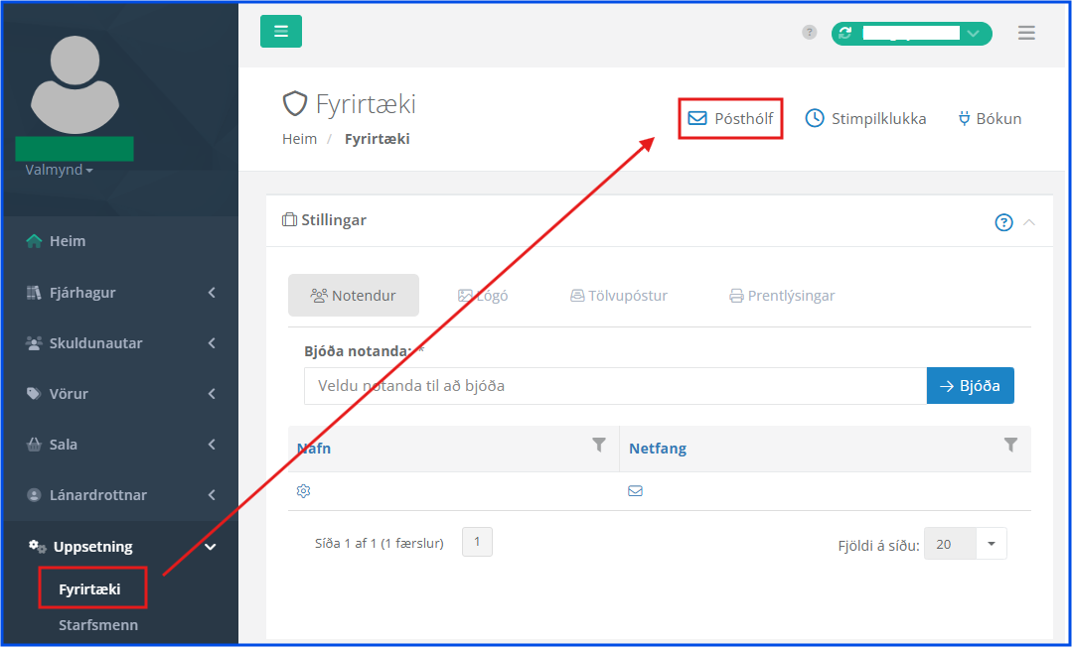
Task: Click the Netfang column filter icon
Action: pos(1010,446)
